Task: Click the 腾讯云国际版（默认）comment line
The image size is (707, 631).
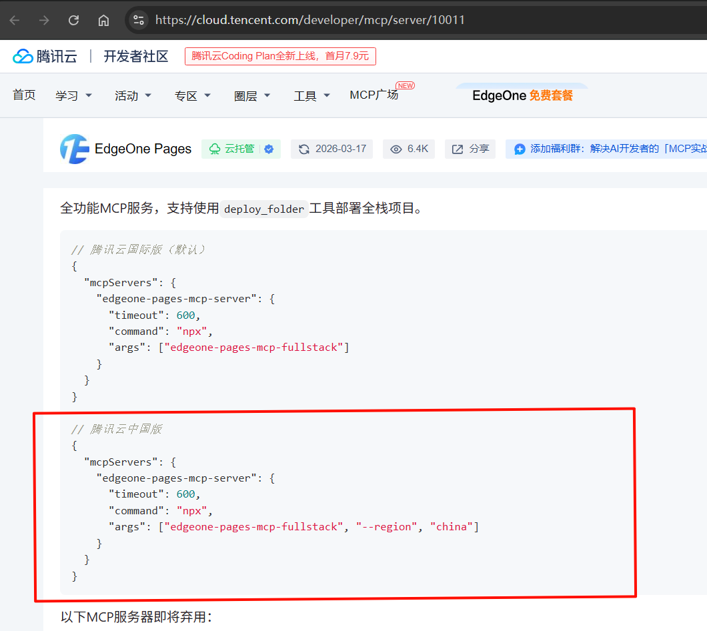Action: point(138,249)
